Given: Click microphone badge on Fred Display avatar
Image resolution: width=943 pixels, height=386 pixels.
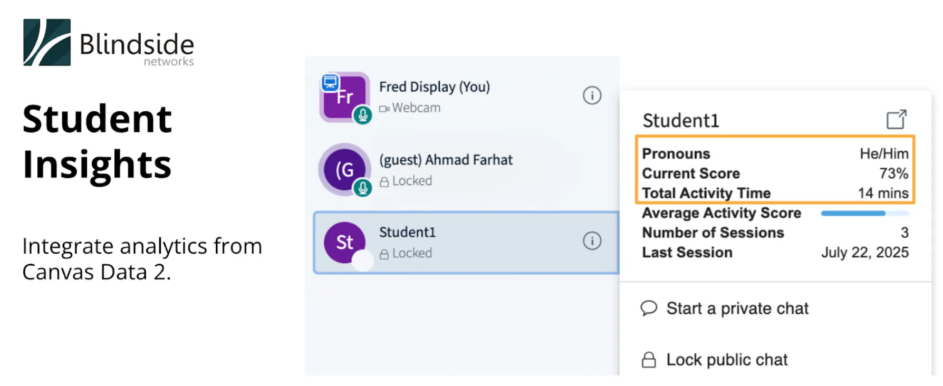Looking at the screenshot, I should coord(362,114).
